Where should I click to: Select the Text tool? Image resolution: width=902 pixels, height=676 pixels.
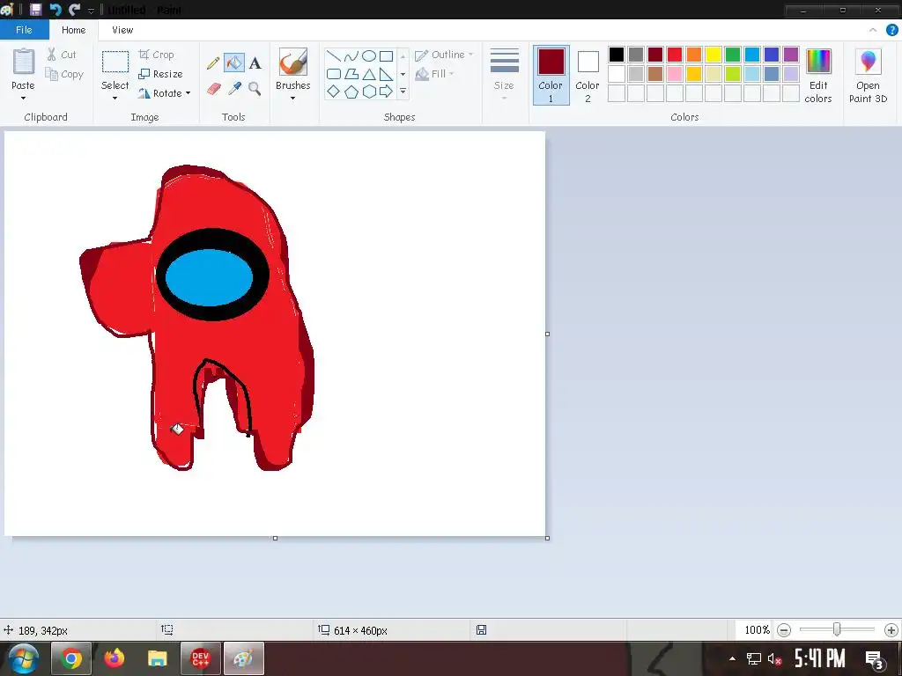coord(255,62)
